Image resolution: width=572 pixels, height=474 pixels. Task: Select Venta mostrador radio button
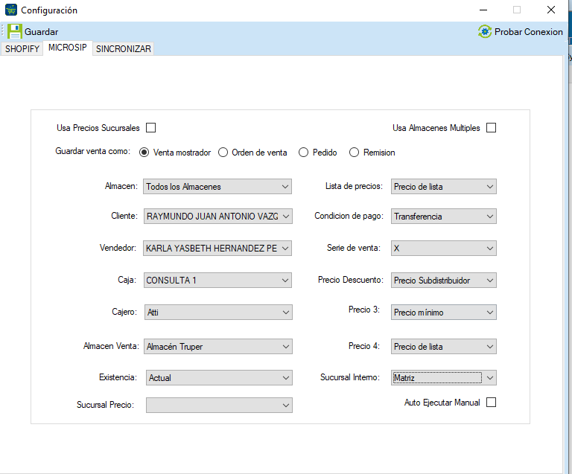[144, 153]
